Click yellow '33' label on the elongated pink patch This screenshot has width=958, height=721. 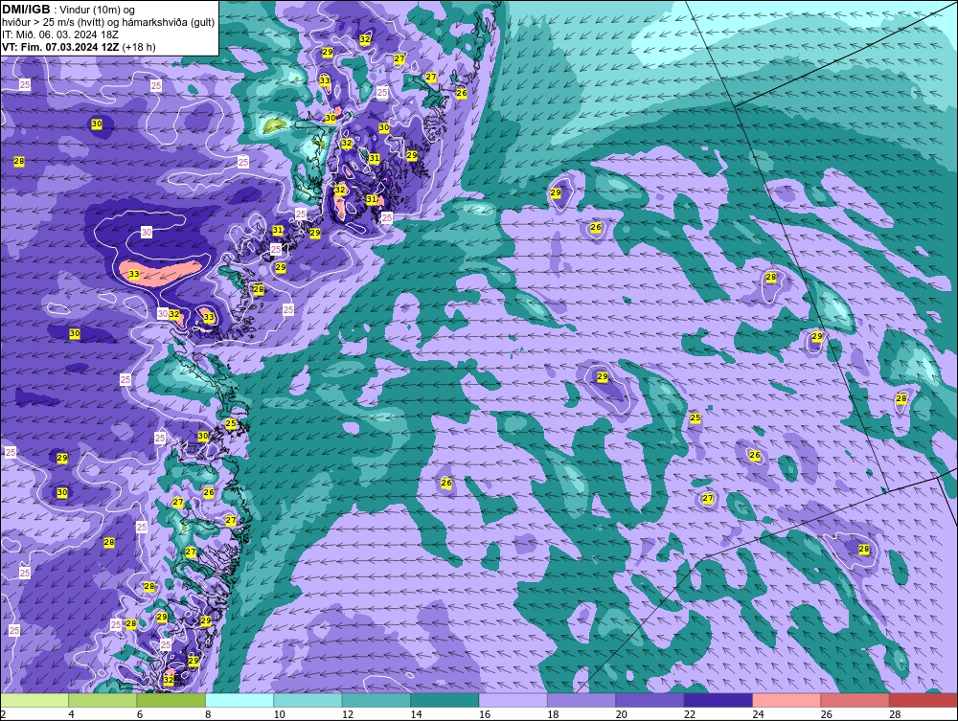(134, 275)
